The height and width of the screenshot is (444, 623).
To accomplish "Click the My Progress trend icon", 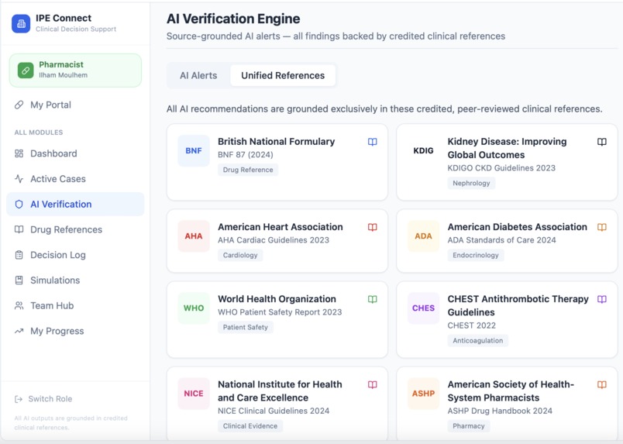I will (19, 331).
